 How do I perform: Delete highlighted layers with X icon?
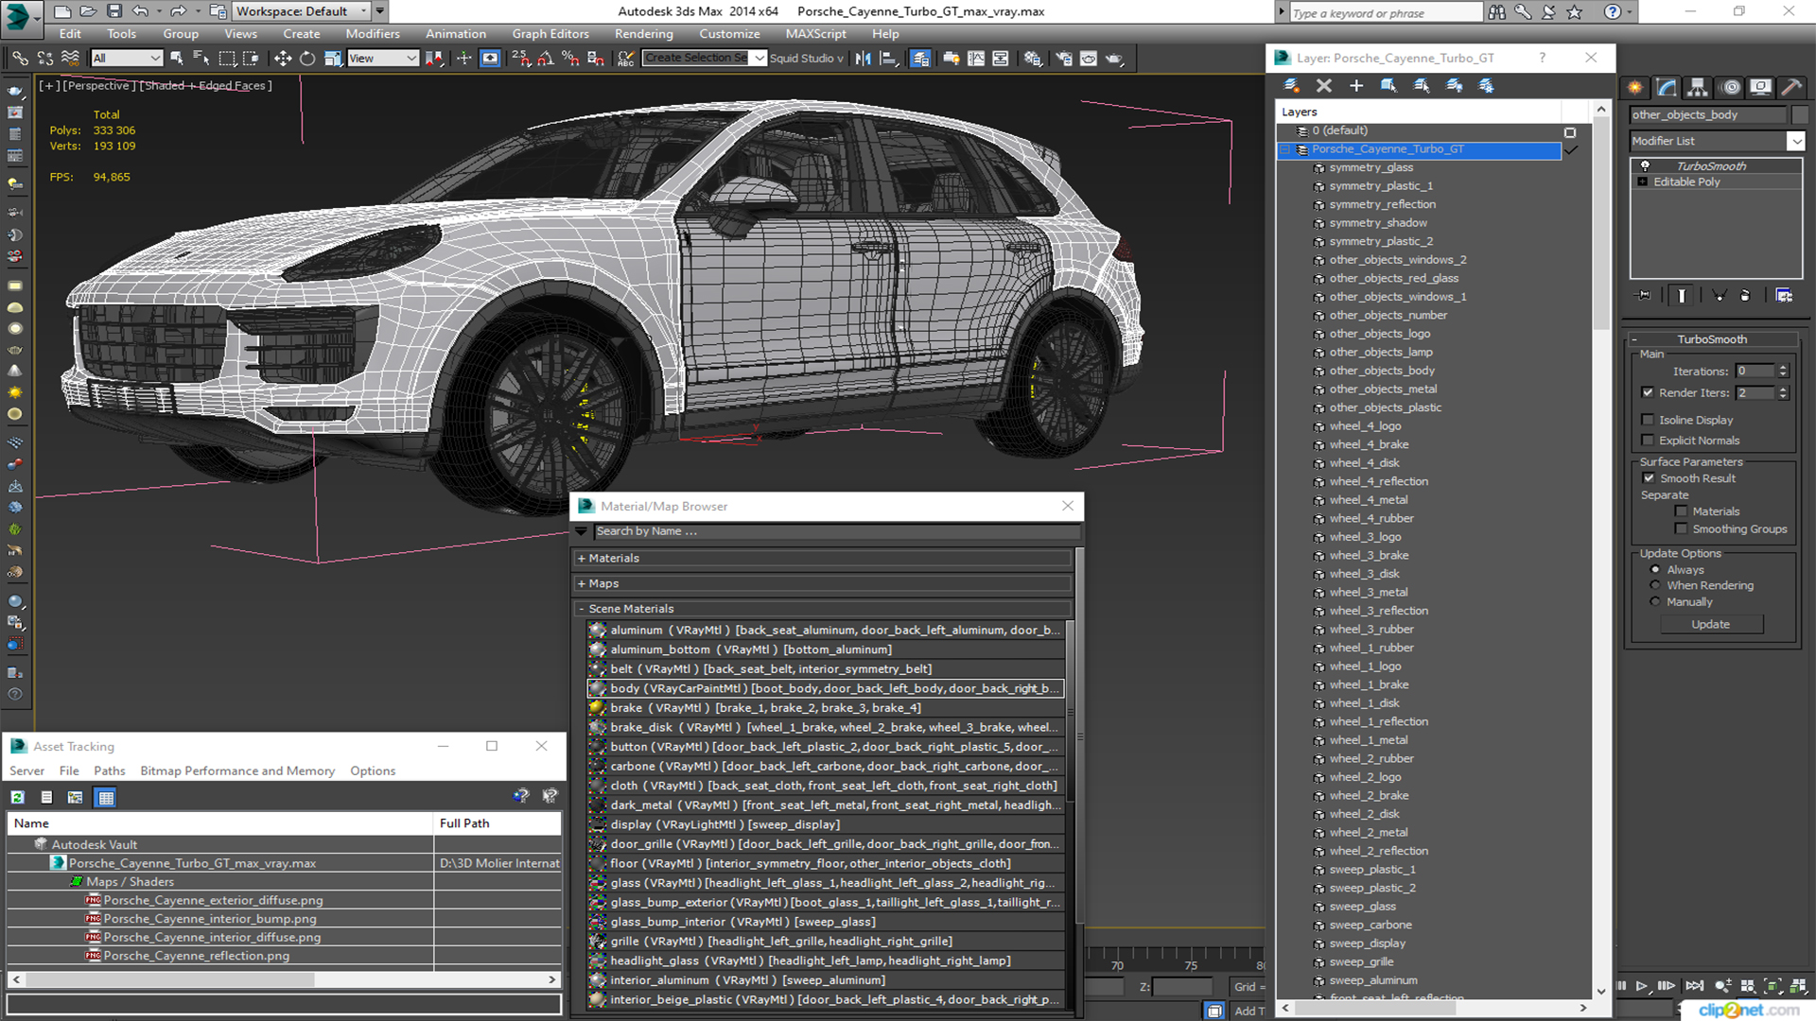click(1324, 86)
